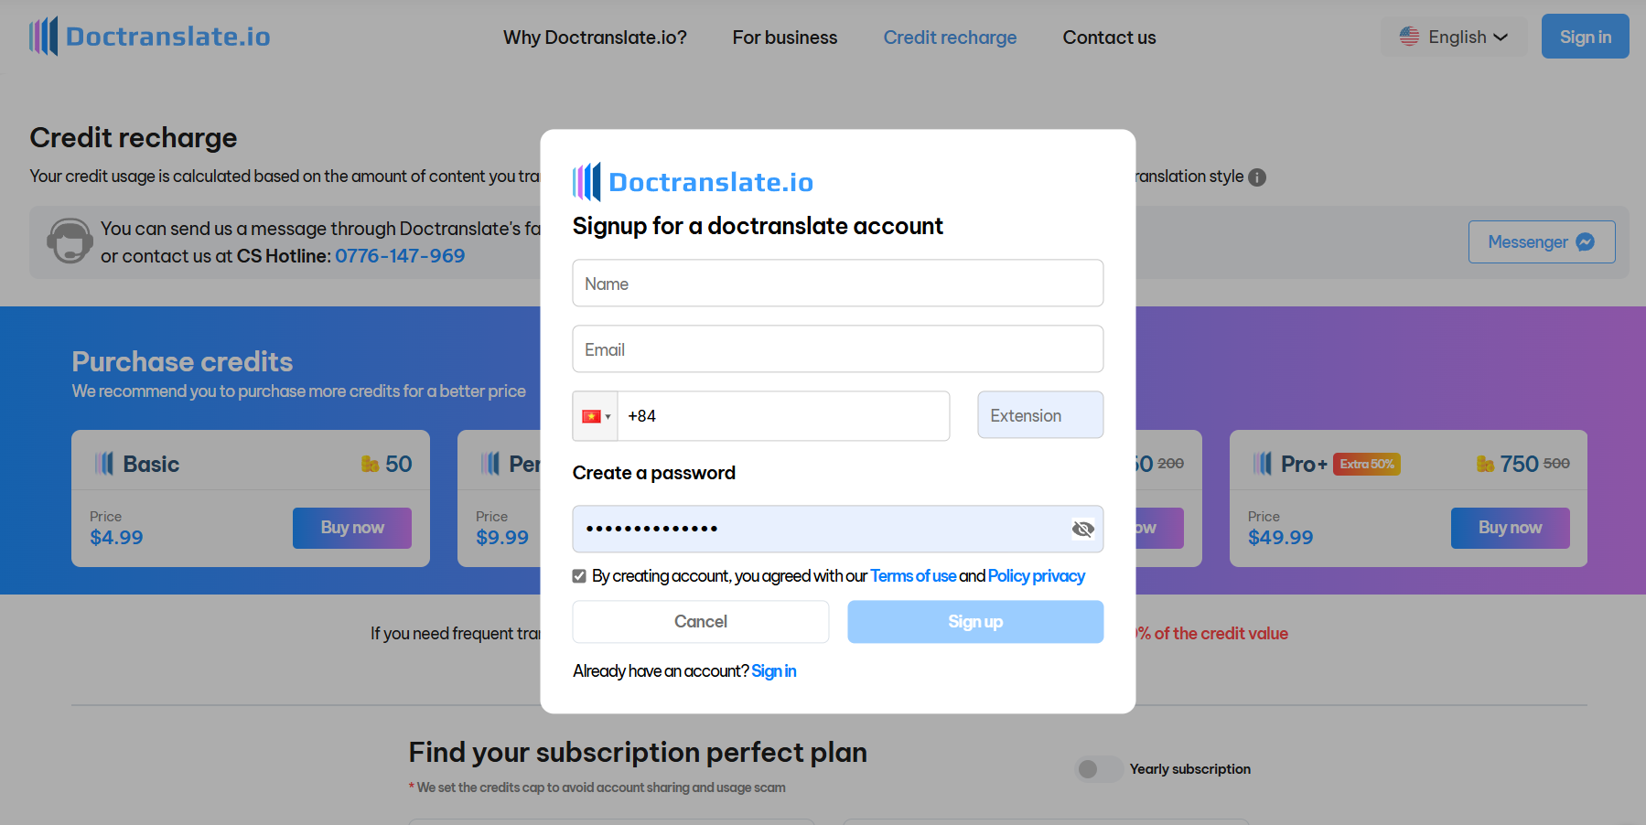The image size is (1646, 825).
Task: Toggle password visibility eye icon
Action: coord(1082,529)
